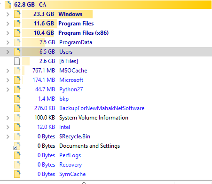Click the 276.0 KB size value
Viewport: 212px width, 184px height.
tap(45, 108)
